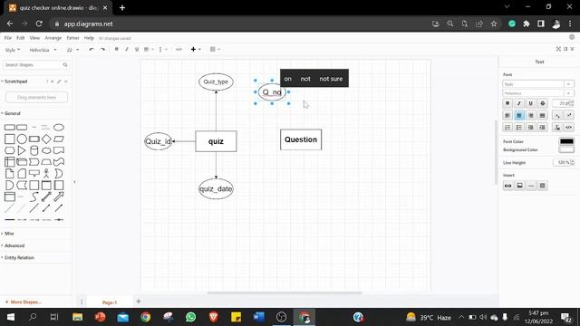Select the cylinder shape in General palette

pos(34,150)
